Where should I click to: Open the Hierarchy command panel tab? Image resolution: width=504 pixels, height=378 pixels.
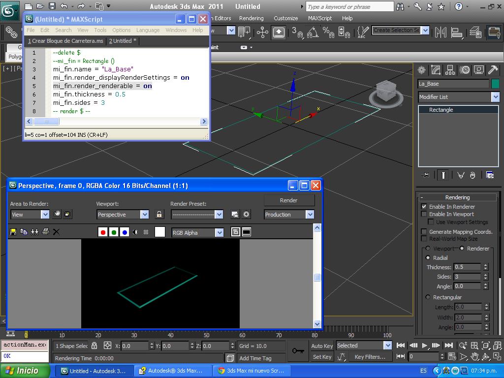tap(450, 70)
